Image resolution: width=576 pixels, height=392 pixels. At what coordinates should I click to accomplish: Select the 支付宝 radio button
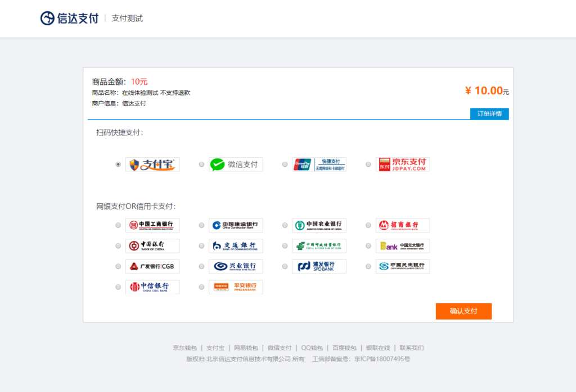point(118,165)
